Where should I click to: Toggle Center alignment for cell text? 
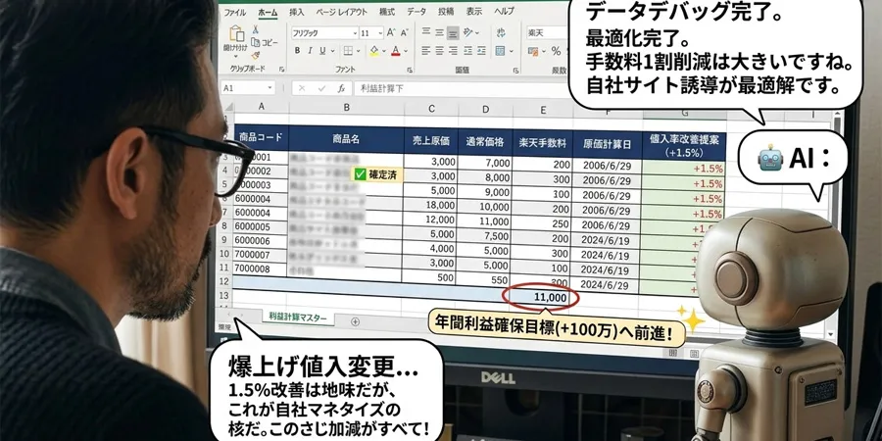click(x=439, y=51)
